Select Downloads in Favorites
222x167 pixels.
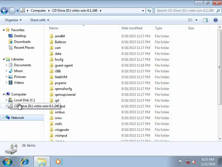tap(22, 41)
